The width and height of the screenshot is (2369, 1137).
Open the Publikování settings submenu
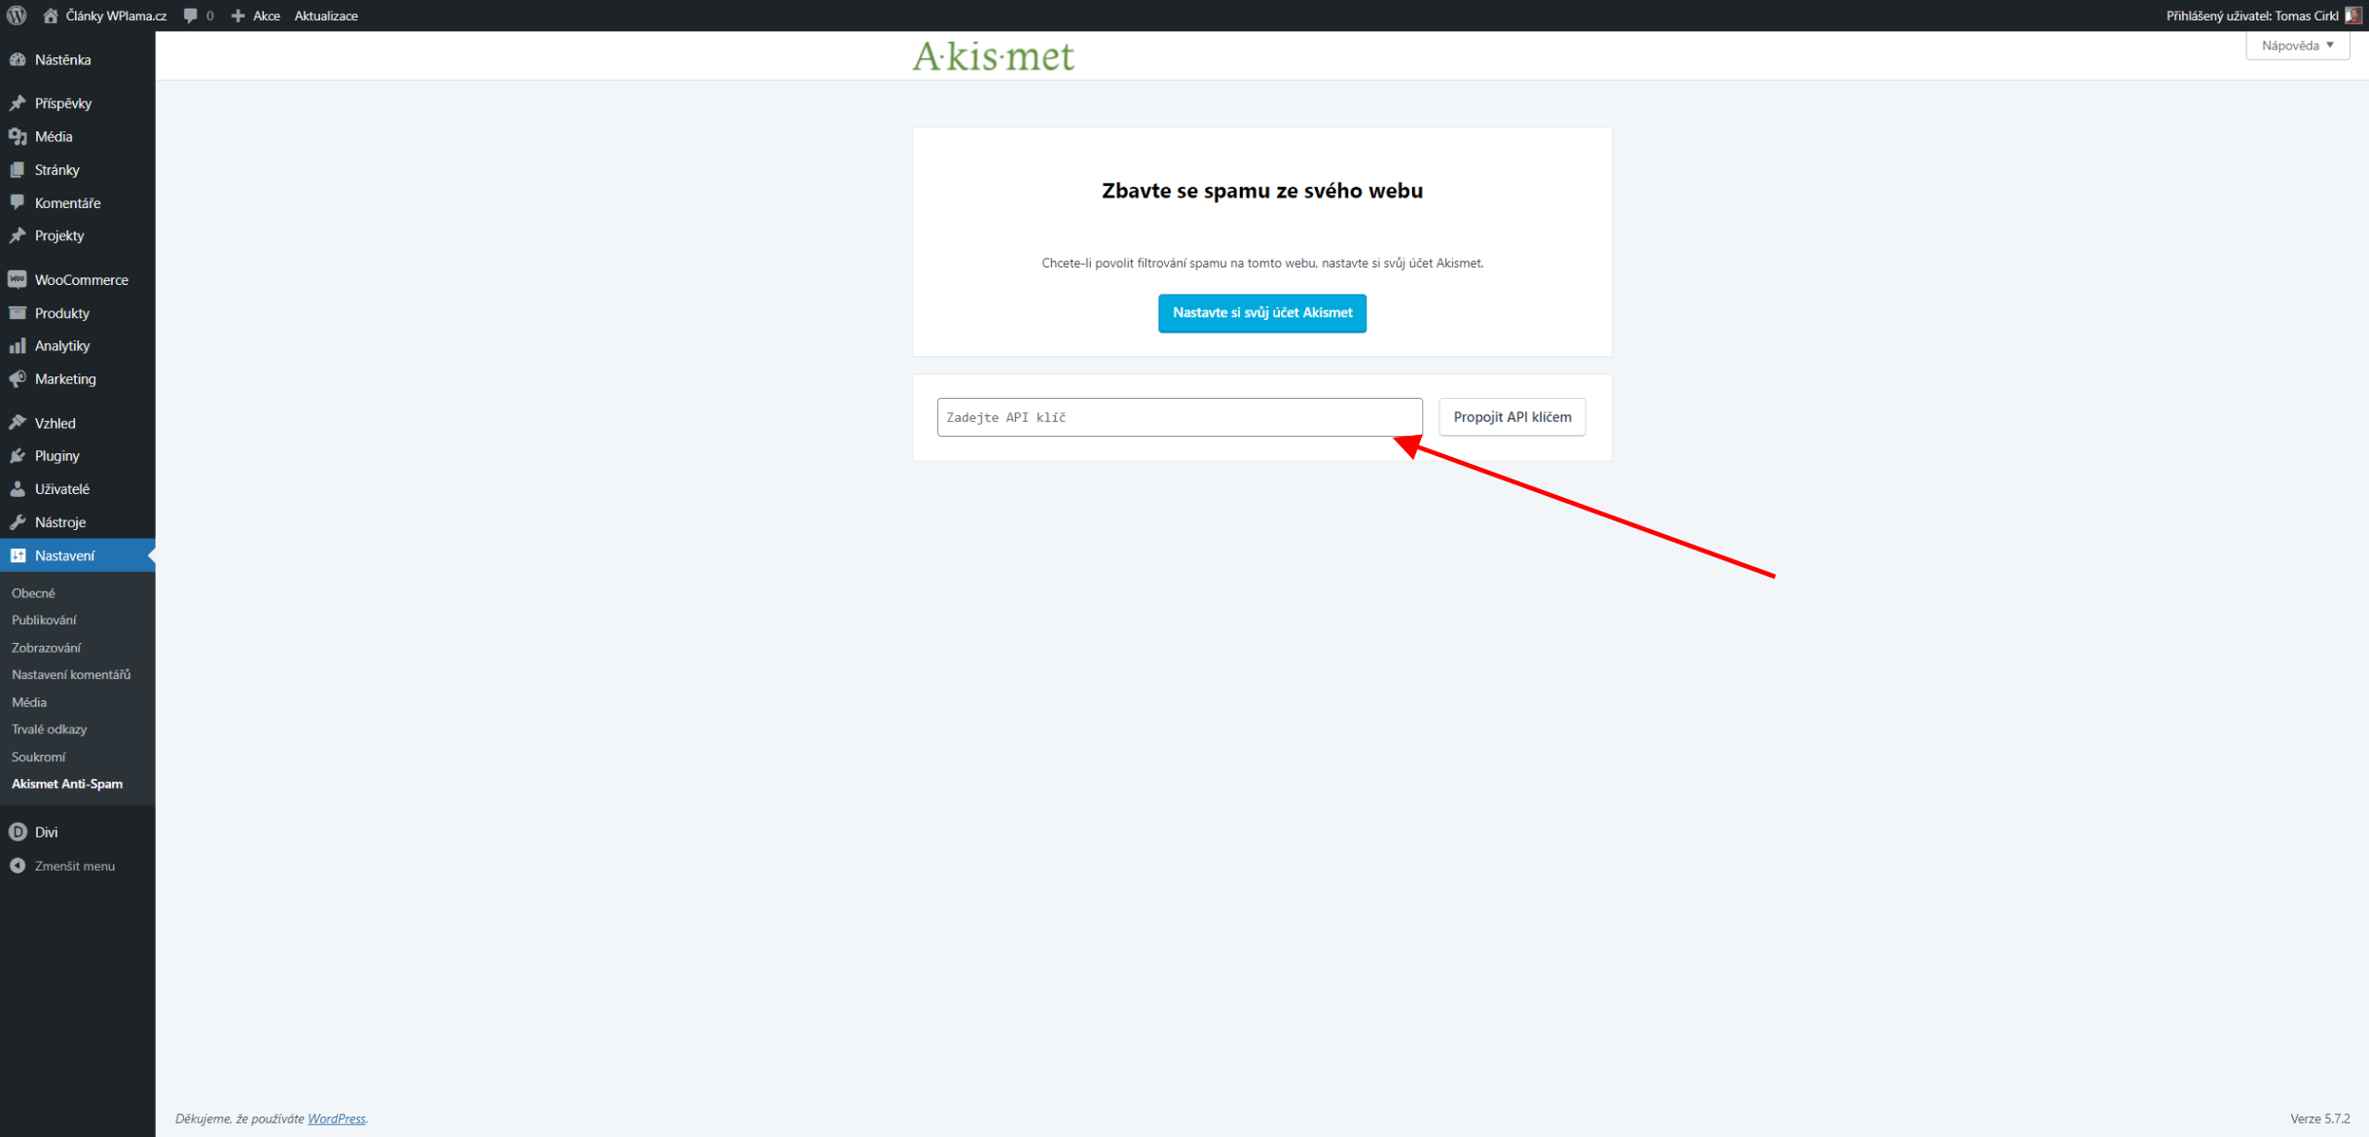pos(44,620)
